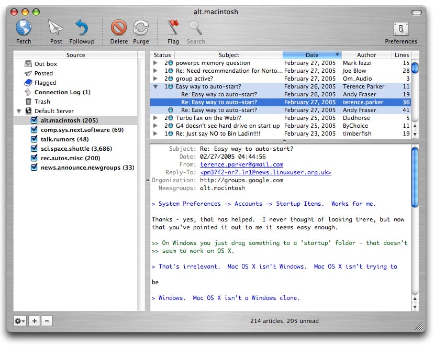Select the Joe Blow author row
The image size is (434, 345).
pos(281,71)
